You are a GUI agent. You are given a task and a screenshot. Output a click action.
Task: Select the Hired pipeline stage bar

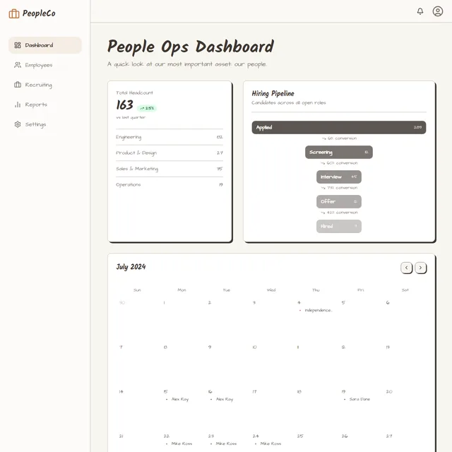pos(339,226)
